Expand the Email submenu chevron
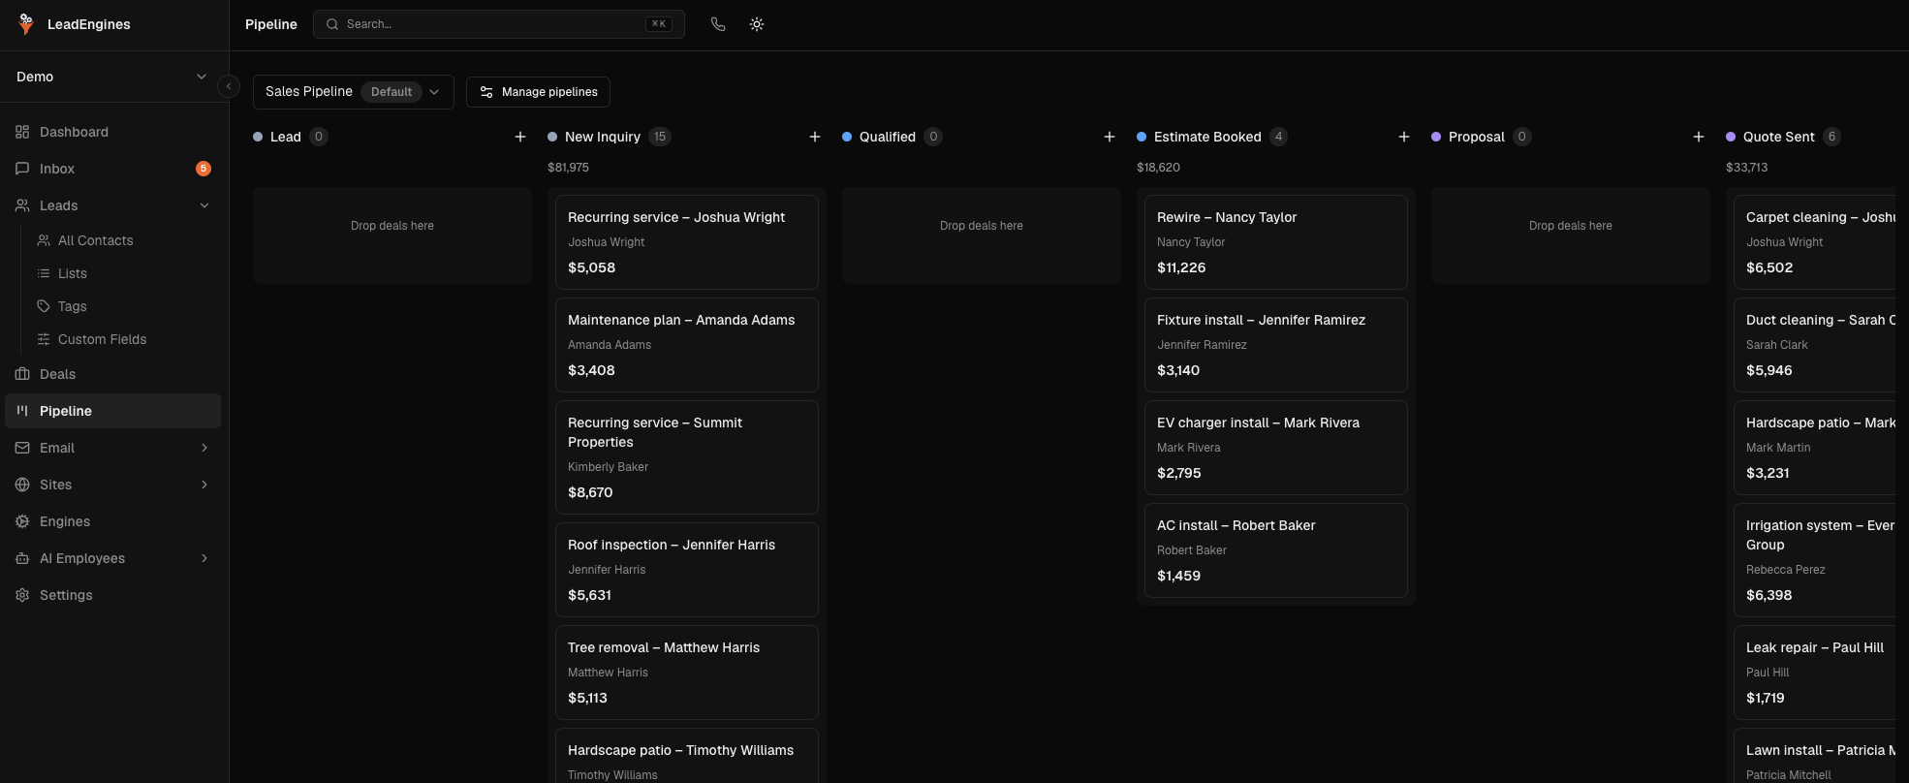Viewport: 1909px width, 783px height. (x=204, y=448)
